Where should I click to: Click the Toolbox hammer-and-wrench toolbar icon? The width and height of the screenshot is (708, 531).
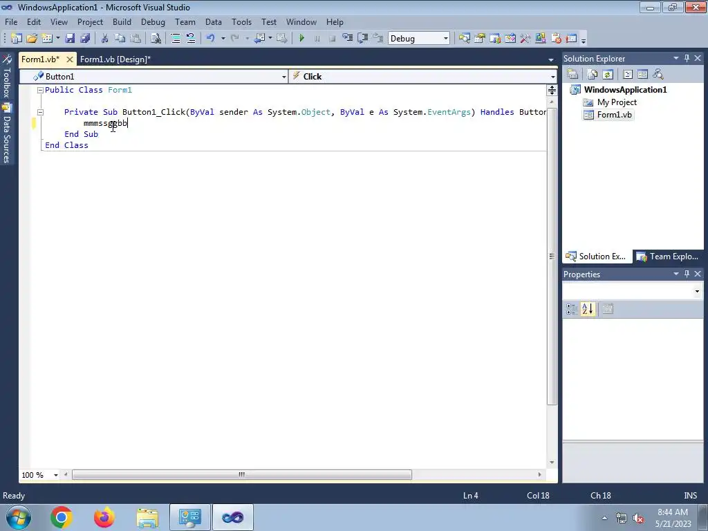tap(525, 39)
